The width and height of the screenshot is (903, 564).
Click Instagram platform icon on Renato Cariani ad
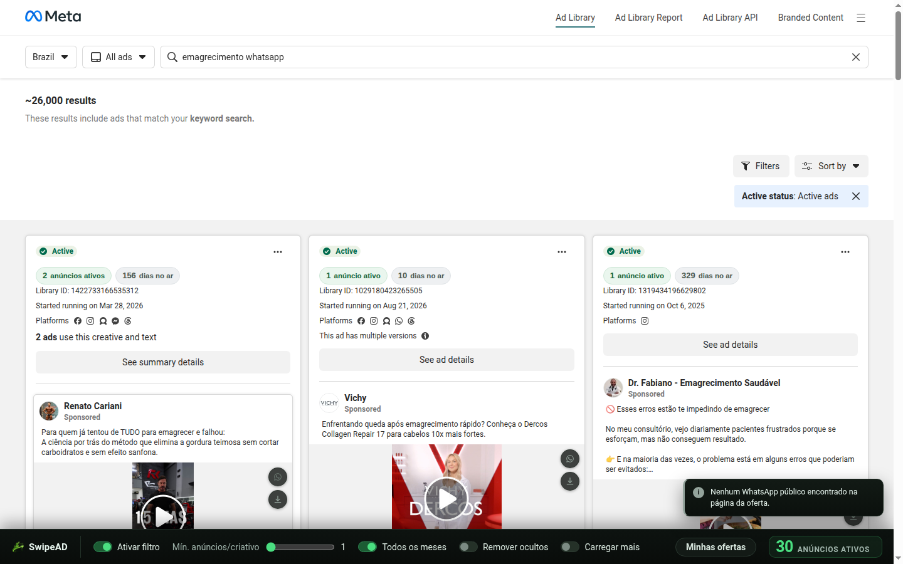click(x=90, y=321)
